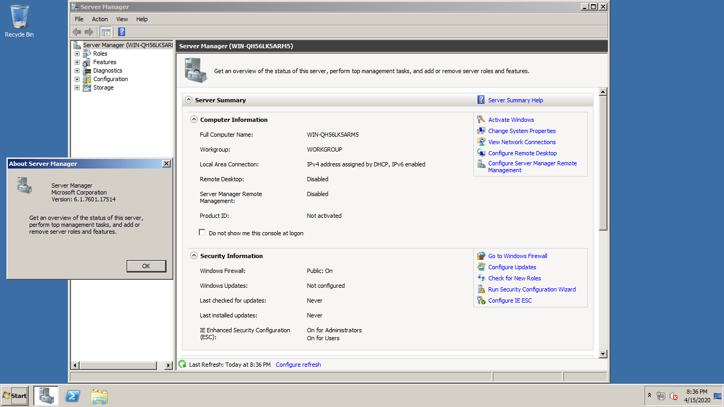Check 'Do not show me this console at logon'
The width and height of the screenshot is (724, 407).
(x=202, y=233)
